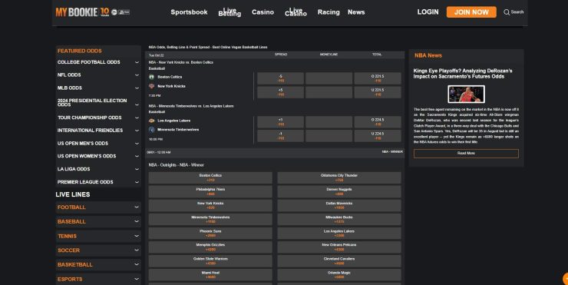Click the LOGIN link
The image size is (568, 285).
pyautogui.click(x=428, y=12)
